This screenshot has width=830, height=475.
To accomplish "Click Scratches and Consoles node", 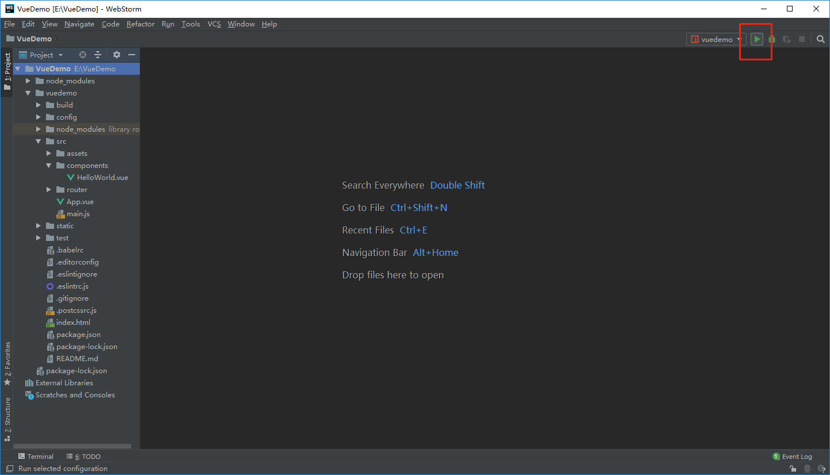I will (70, 394).
